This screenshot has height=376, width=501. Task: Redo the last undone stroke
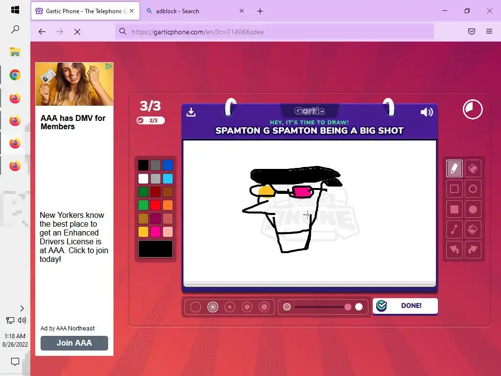pos(473,249)
